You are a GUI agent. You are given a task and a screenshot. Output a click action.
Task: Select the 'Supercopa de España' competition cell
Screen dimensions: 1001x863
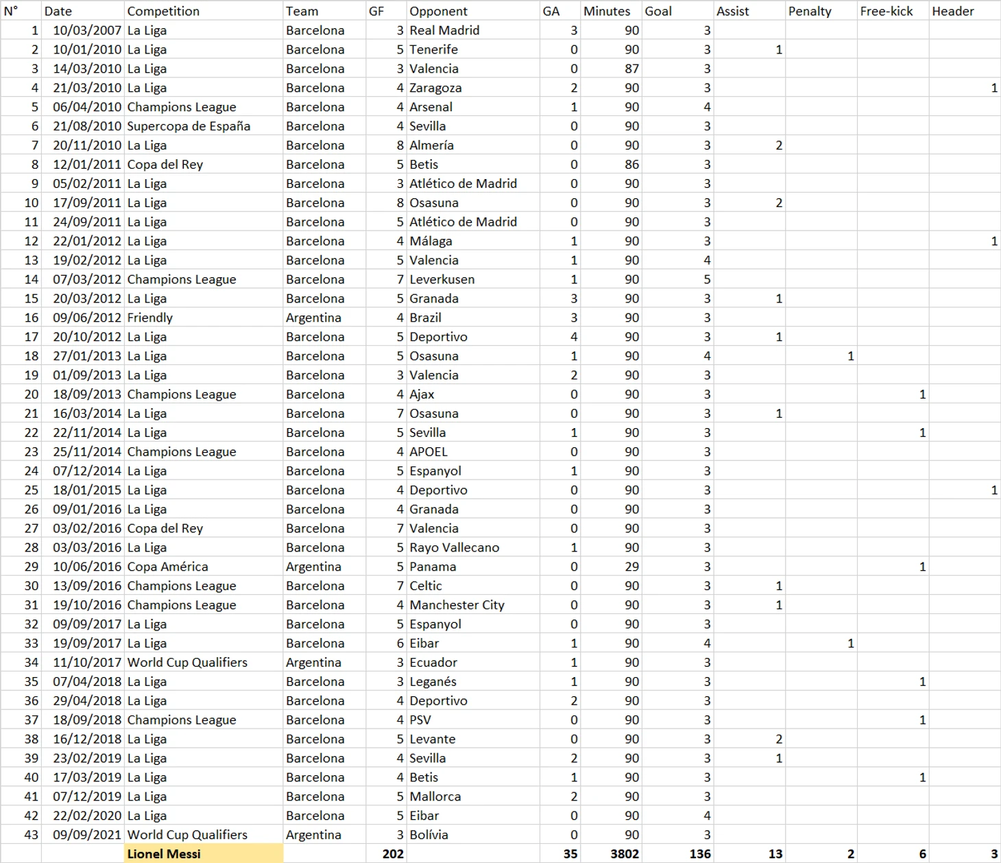click(204, 126)
